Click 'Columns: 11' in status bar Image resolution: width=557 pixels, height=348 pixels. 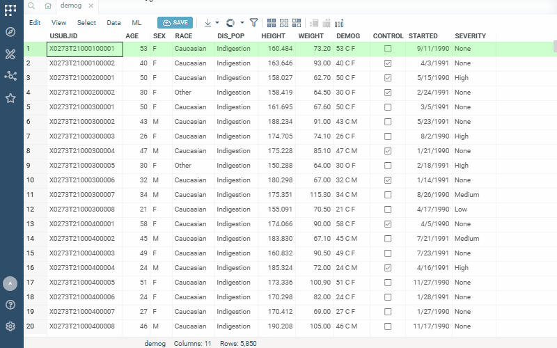(193, 344)
